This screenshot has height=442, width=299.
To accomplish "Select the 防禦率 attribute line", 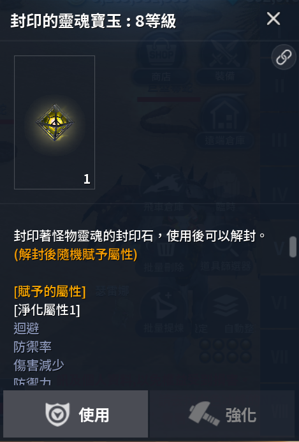I will (x=33, y=347).
